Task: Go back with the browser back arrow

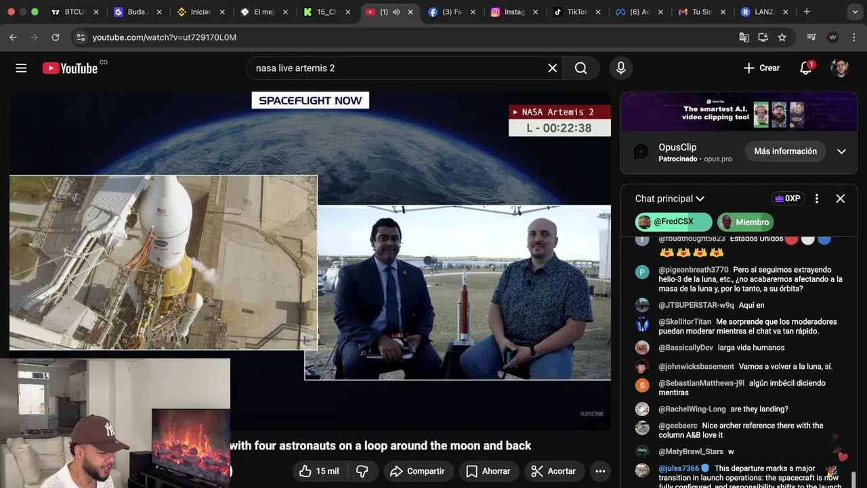Action: pos(13,37)
